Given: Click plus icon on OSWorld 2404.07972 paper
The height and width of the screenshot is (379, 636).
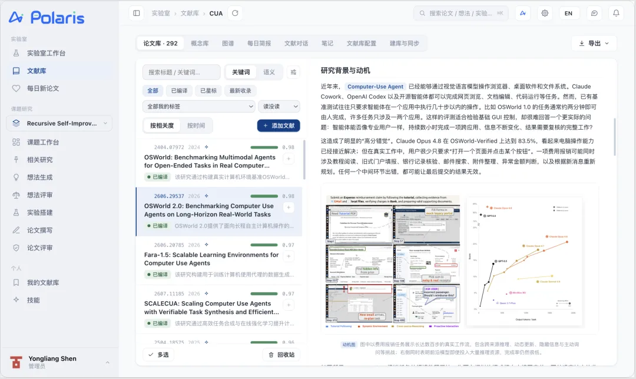Looking at the screenshot, I should (289, 159).
